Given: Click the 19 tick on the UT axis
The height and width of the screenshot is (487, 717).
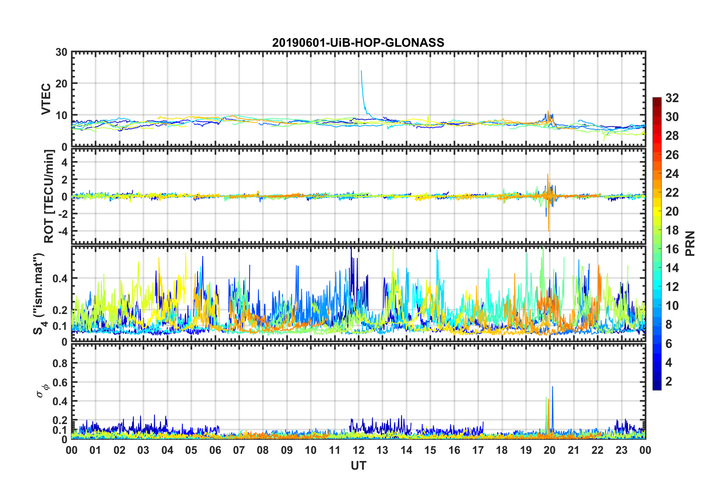Looking at the screenshot, I should tap(526, 450).
